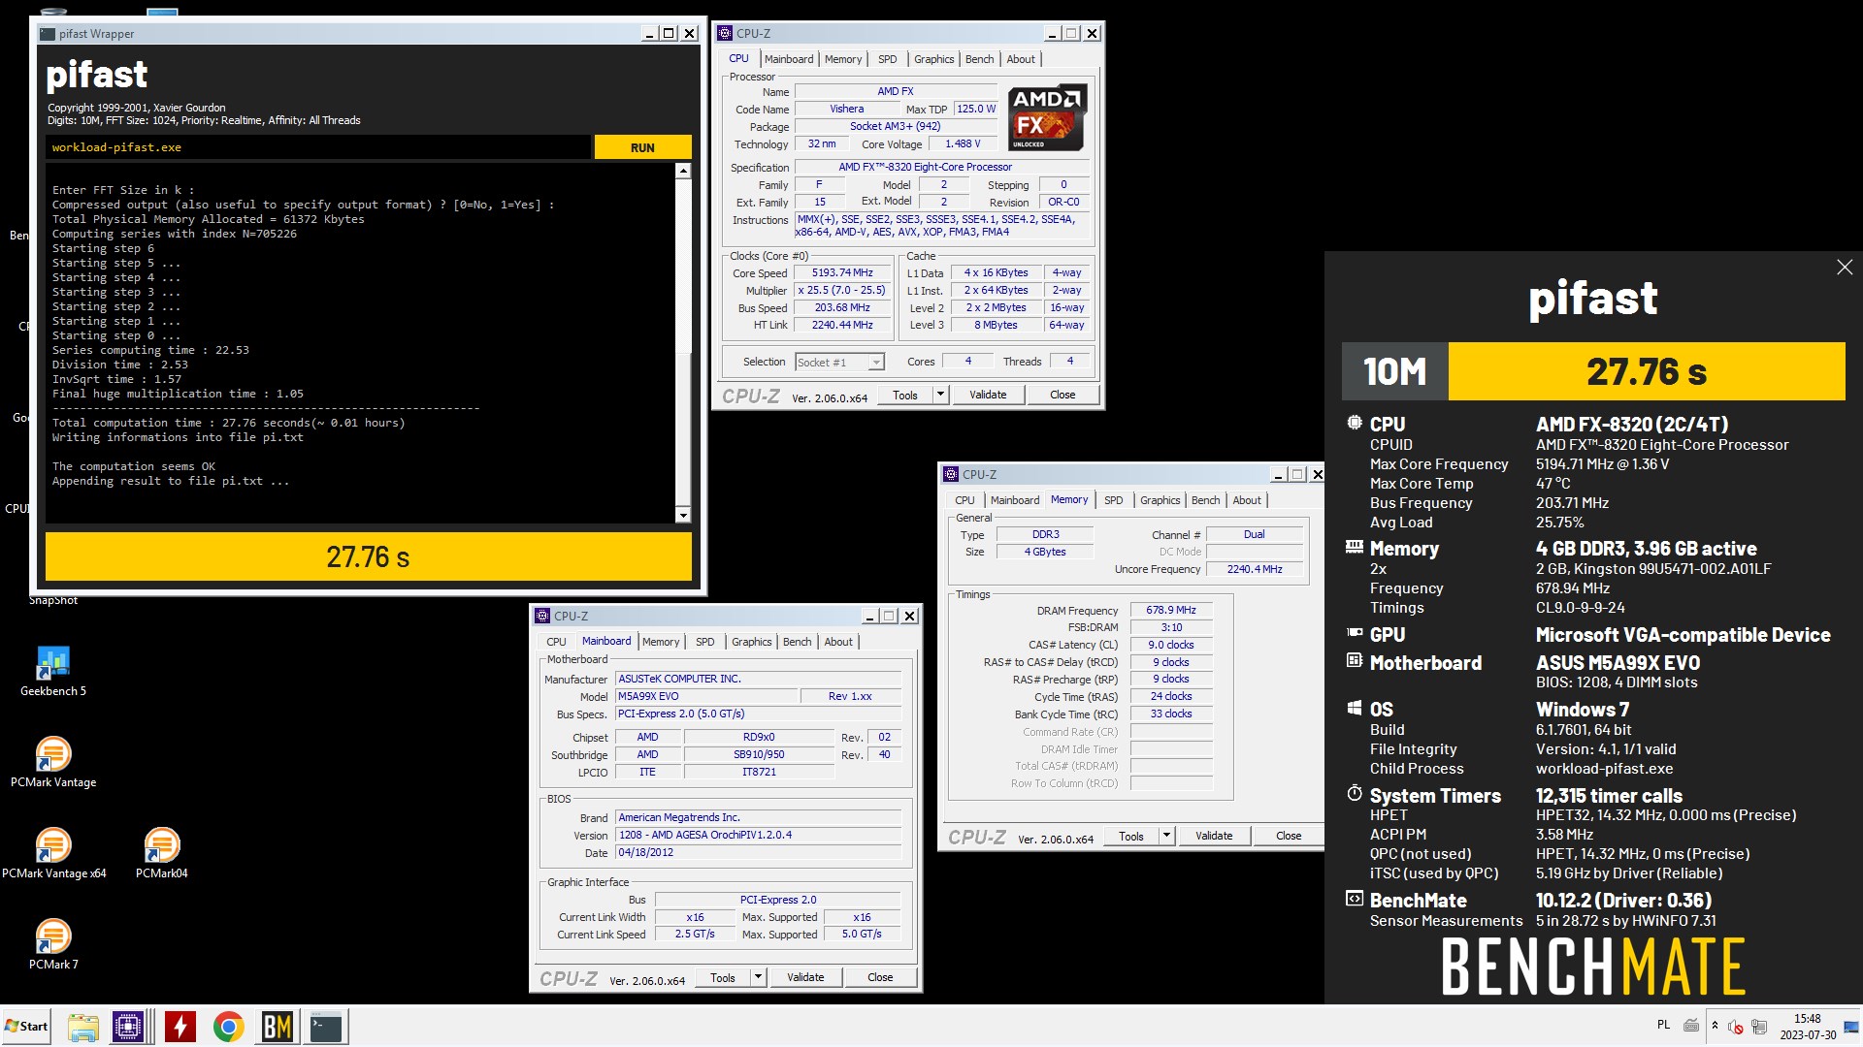Screen dimensions: 1863x1047
Task: Click Validate in Mainboard CPU-Z window
Action: 805,977
